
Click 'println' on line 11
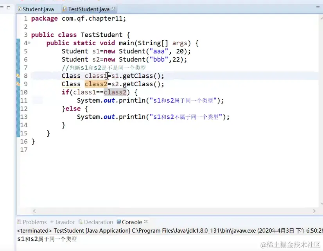[x=132, y=101]
